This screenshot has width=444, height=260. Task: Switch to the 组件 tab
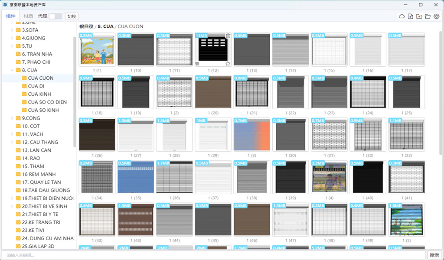(11, 16)
